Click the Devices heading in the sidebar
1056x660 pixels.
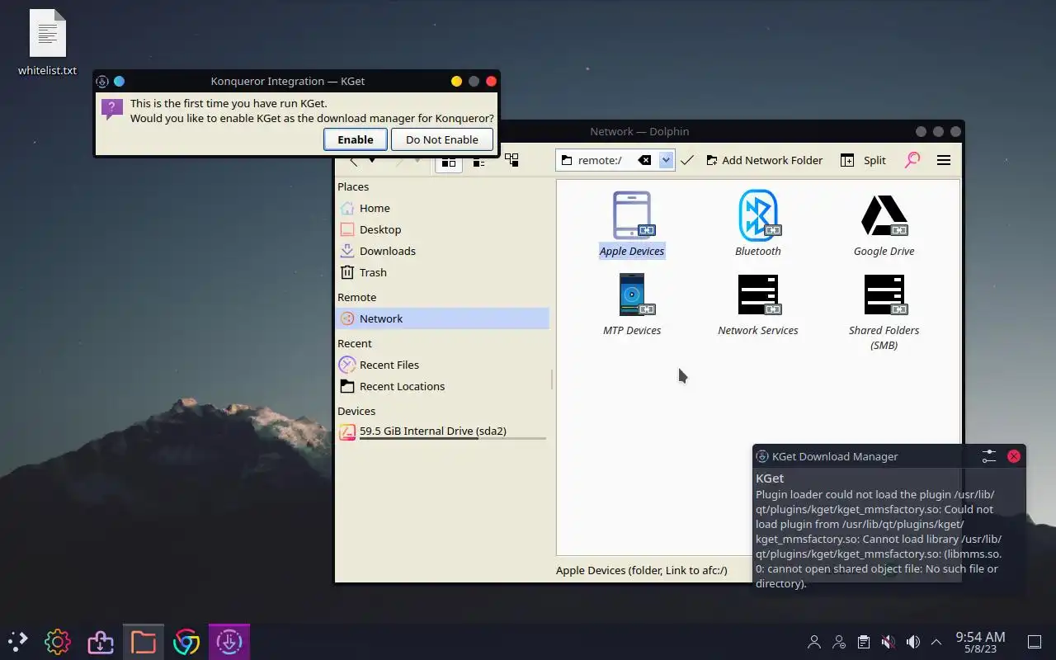(356, 412)
